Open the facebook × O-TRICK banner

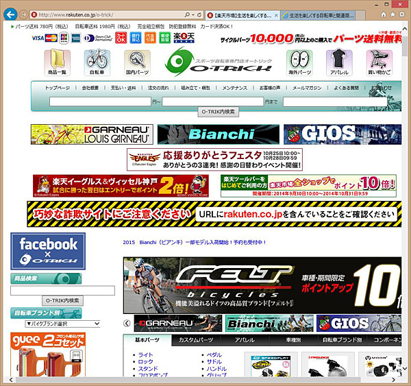point(48,251)
